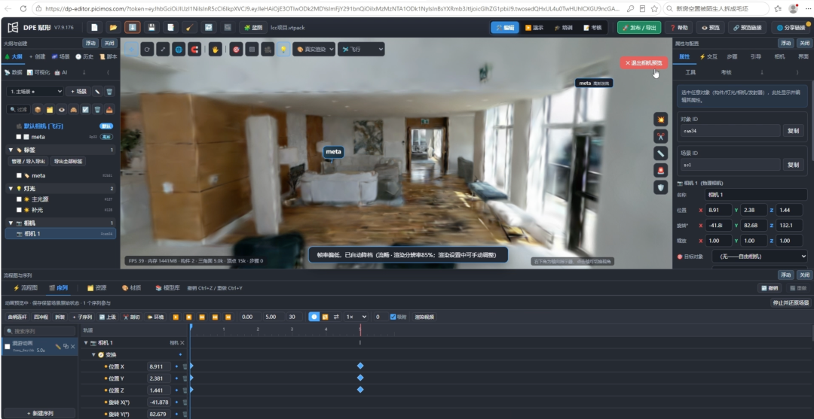Click the ruler measure tool in viewport
The height and width of the screenshot is (419, 814).
tap(660, 153)
